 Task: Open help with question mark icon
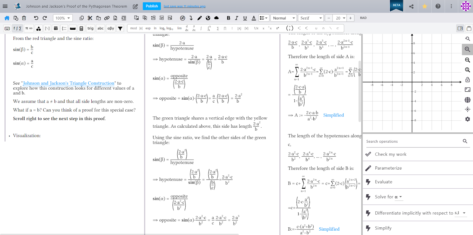(x=438, y=6)
